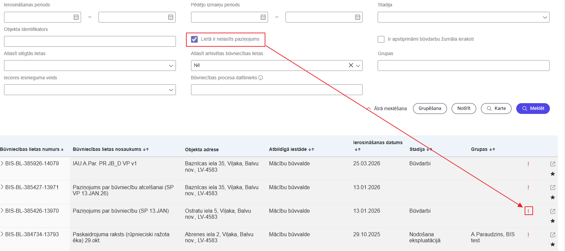Click unread notification mark for BIS-BL-385426-13970

(528, 211)
